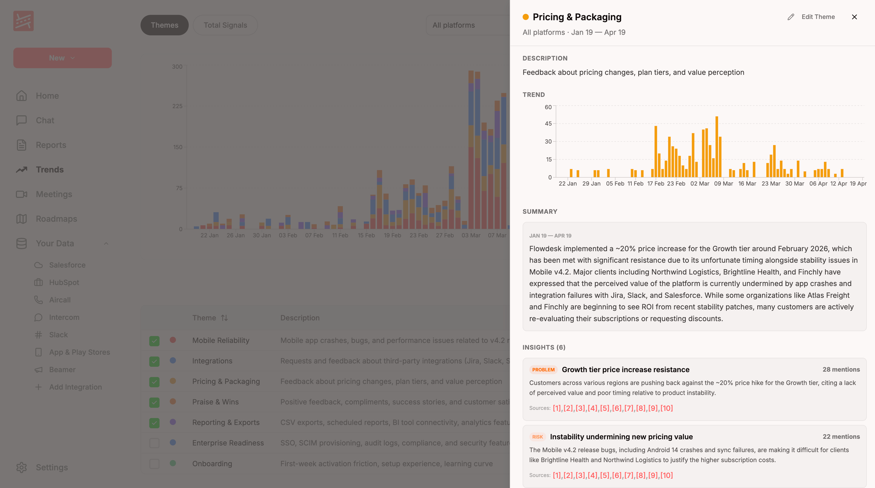
Task: Click the Description column header
Action: 300,318
